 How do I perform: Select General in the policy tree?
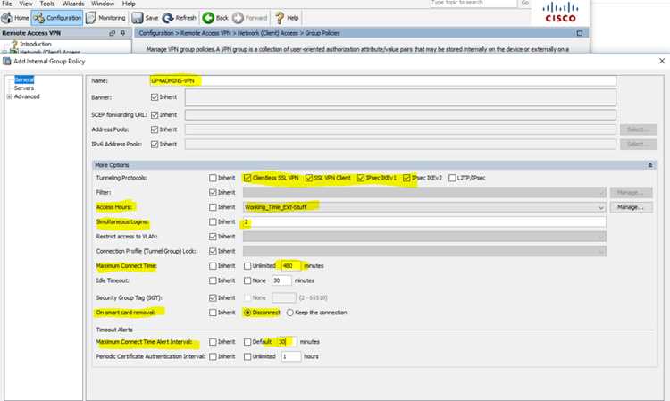click(x=24, y=79)
